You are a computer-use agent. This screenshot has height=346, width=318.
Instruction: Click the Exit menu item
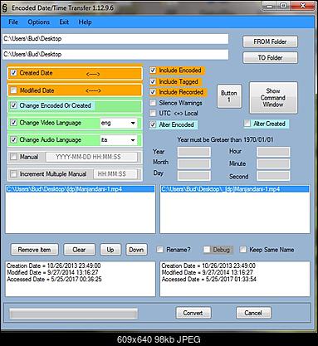point(64,22)
